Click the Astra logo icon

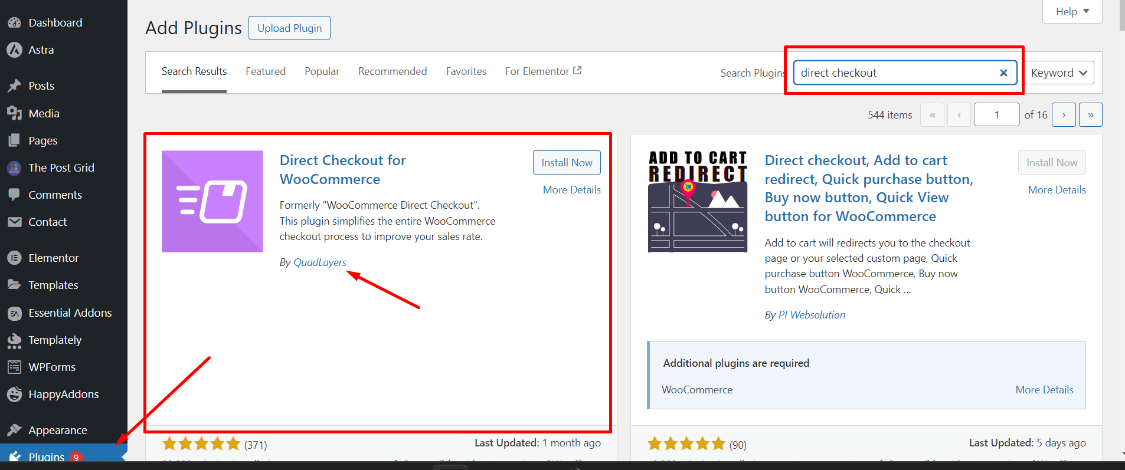coord(14,50)
